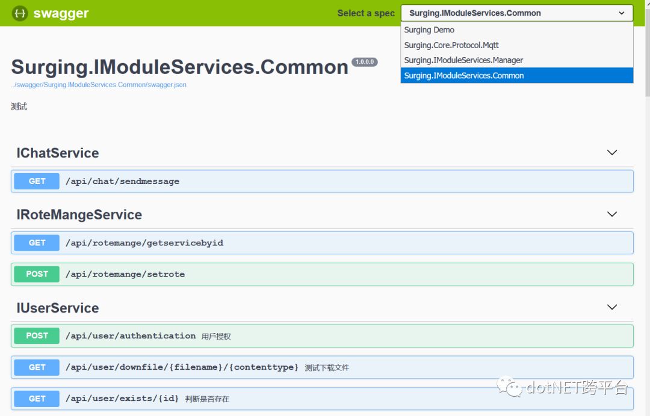
Task: Expand the /api/rotemange/getservicebyid path text
Action: tap(144, 243)
